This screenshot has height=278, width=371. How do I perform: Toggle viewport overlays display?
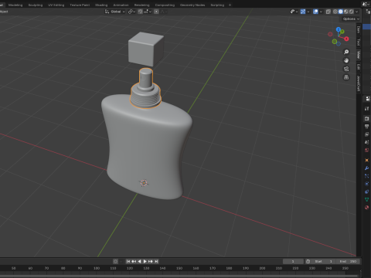click(315, 12)
